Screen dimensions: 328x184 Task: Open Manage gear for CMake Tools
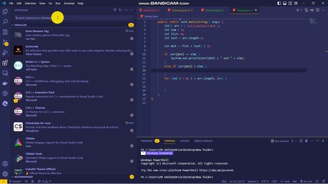pyautogui.click(x=132, y=161)
